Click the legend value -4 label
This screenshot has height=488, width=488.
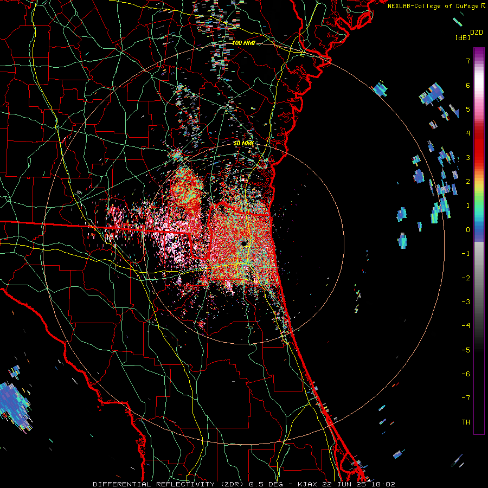(x=466, y=325)
